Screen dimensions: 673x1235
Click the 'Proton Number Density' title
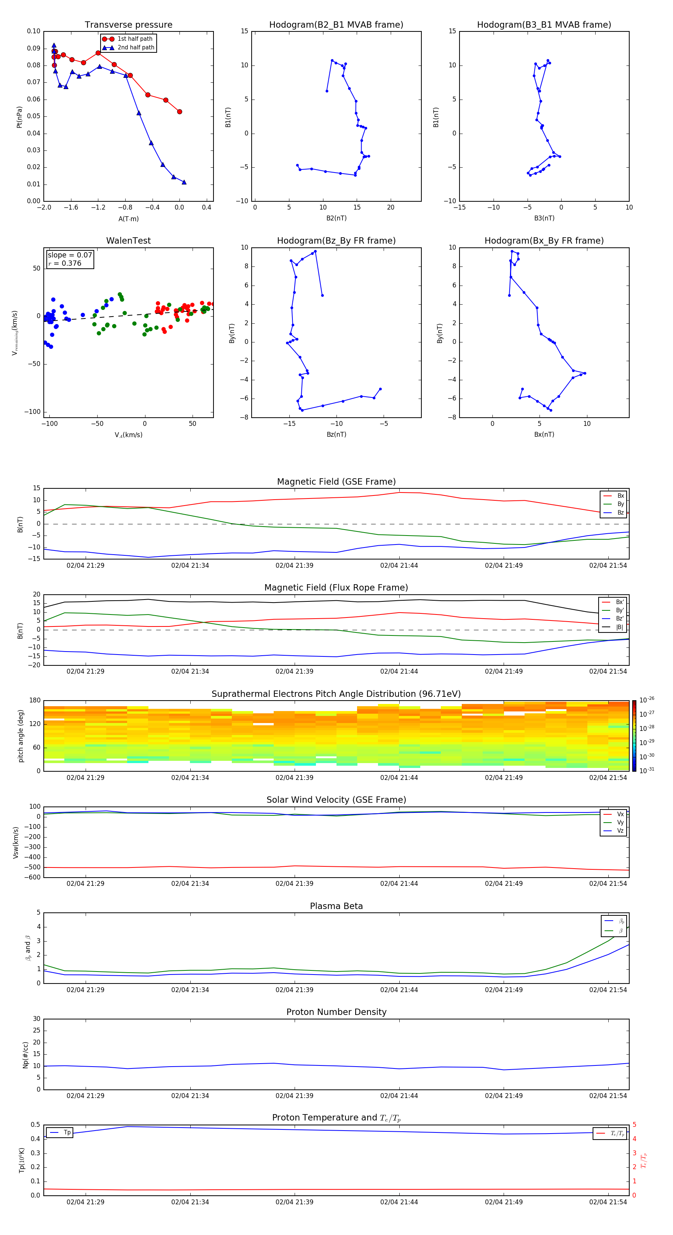click(x=336, y=1013)
